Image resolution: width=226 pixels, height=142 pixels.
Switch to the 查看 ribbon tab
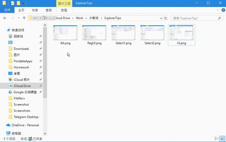pyautogui.click(x=48, y=10)
